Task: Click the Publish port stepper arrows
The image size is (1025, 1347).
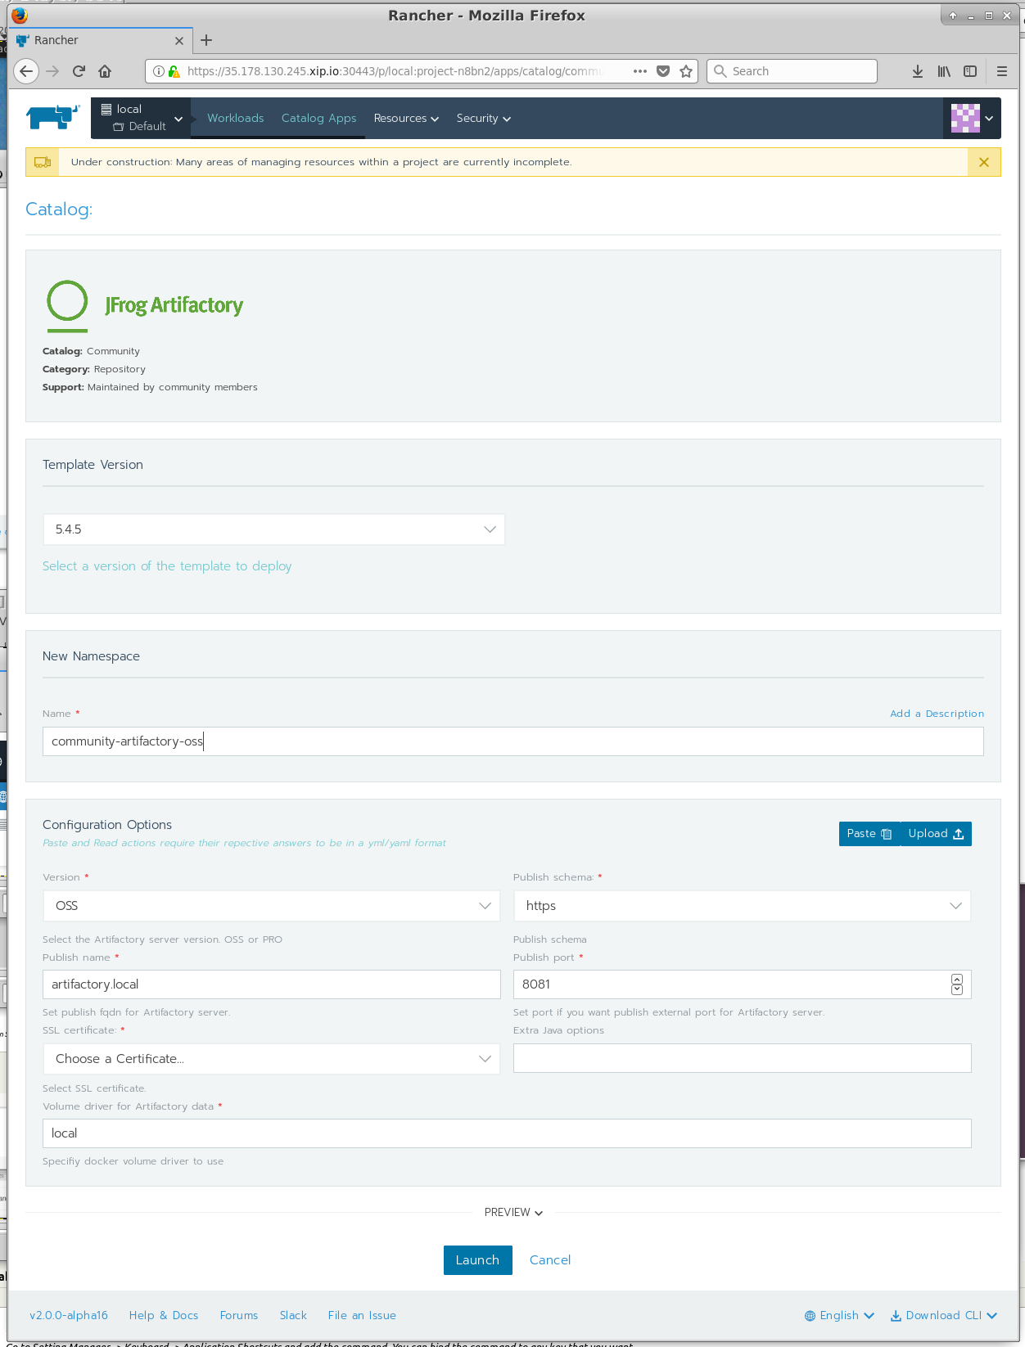Action: [x=957, y=984]
